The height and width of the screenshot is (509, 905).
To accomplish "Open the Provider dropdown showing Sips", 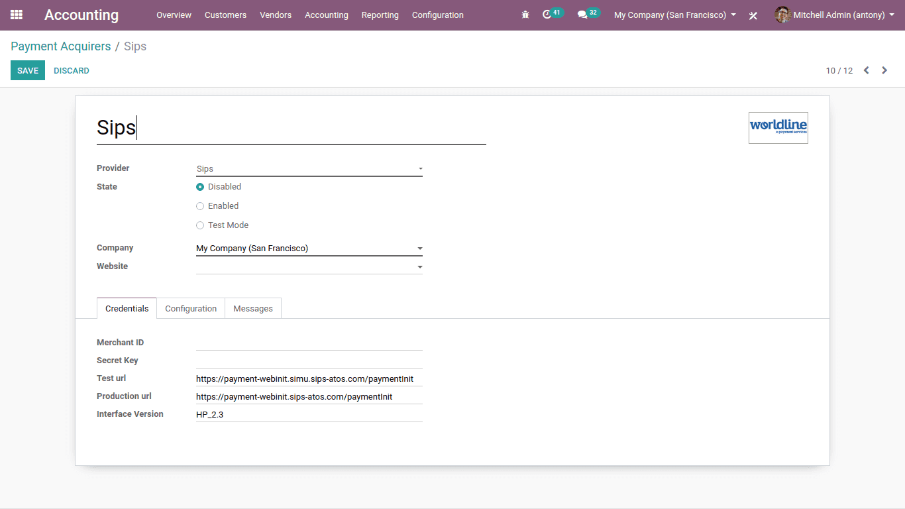I will click(309, 169).
